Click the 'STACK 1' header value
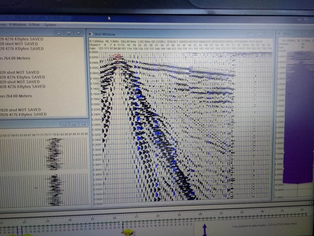314x236 pixels. coord(173,42)
